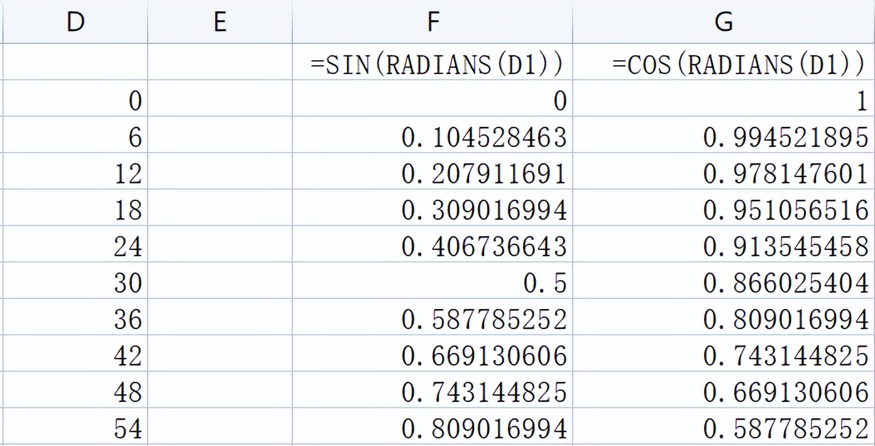Screen dimensions: 875x446
Task: Select cell with value 0.994521895
Action: (724, 134)
